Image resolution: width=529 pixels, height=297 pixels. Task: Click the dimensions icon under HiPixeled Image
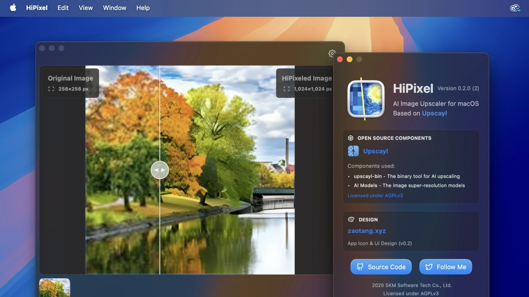286,89
